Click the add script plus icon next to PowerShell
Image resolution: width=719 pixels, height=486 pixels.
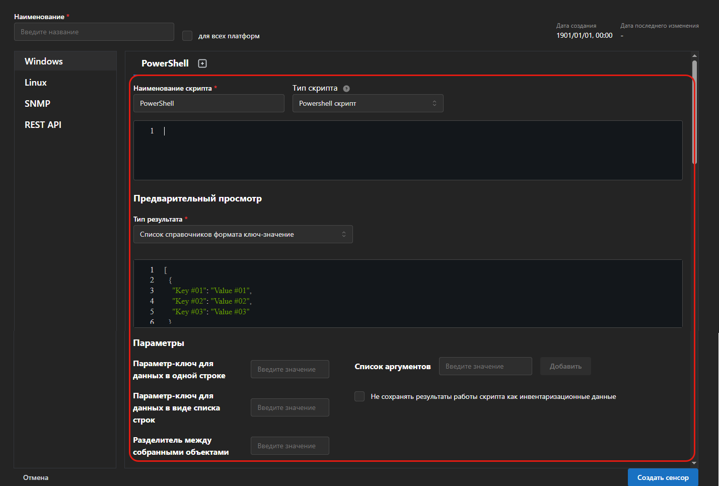pyautogui.click(x=202, y=63)
